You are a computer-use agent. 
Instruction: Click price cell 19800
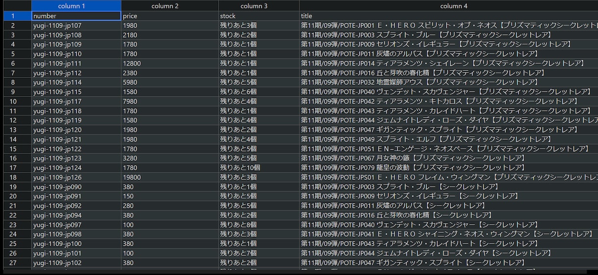click(x=170, y=177)
